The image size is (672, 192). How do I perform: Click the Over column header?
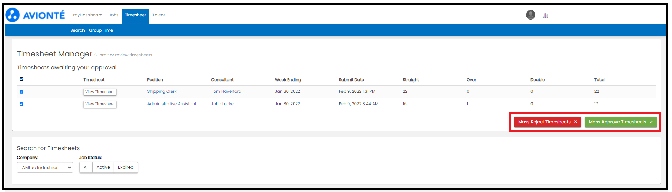[471, 80]
